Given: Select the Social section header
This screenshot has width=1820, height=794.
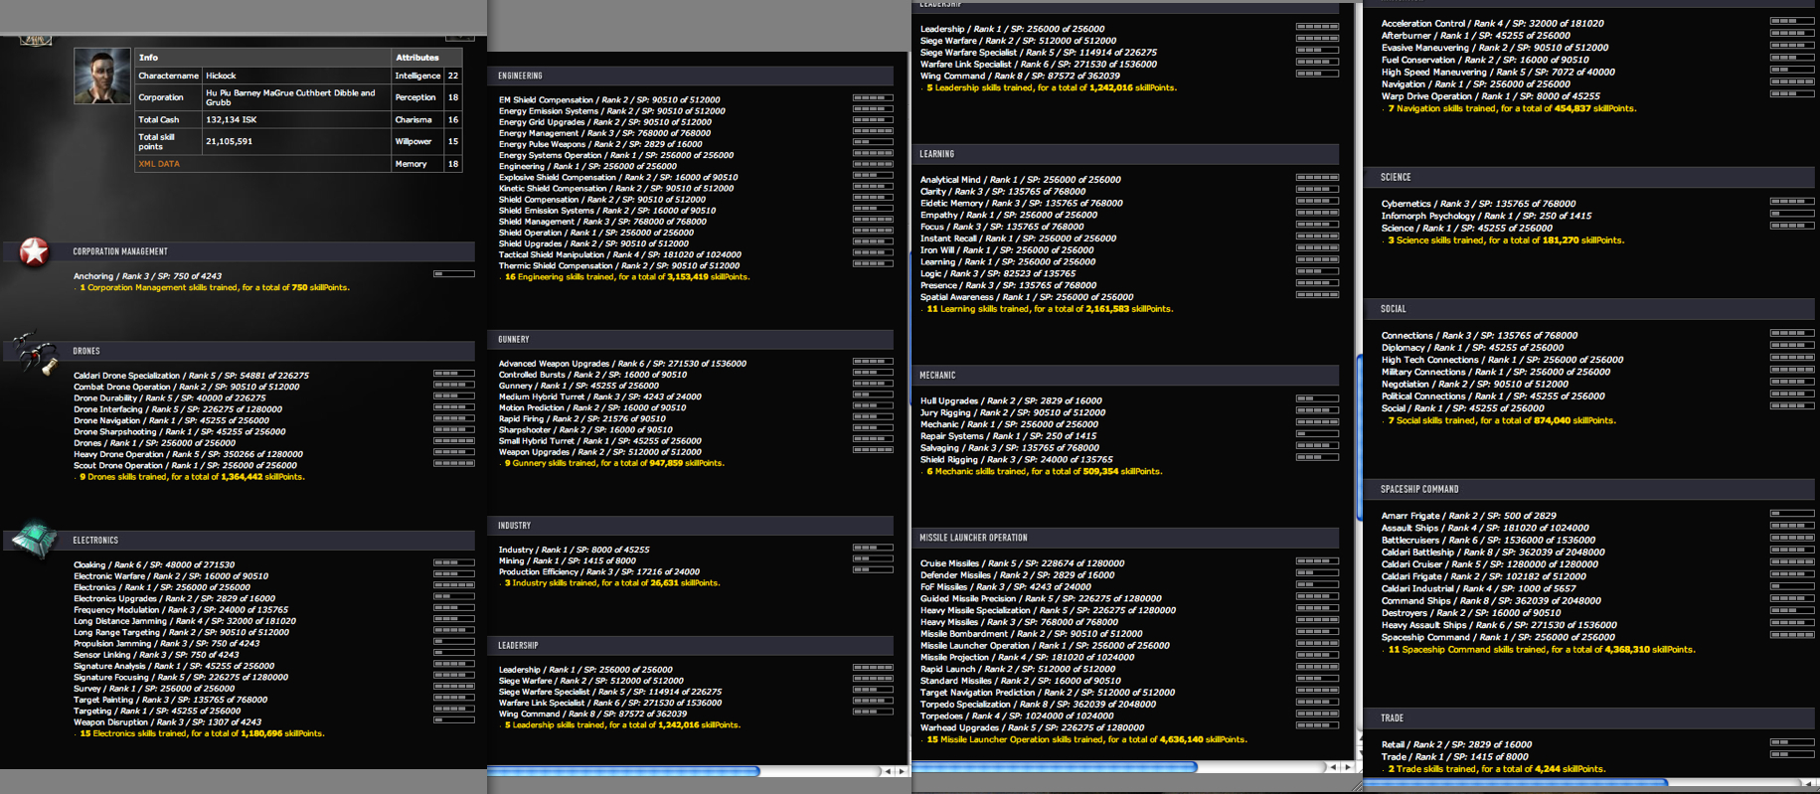Looking at the screenshot, I should 1590,309.
